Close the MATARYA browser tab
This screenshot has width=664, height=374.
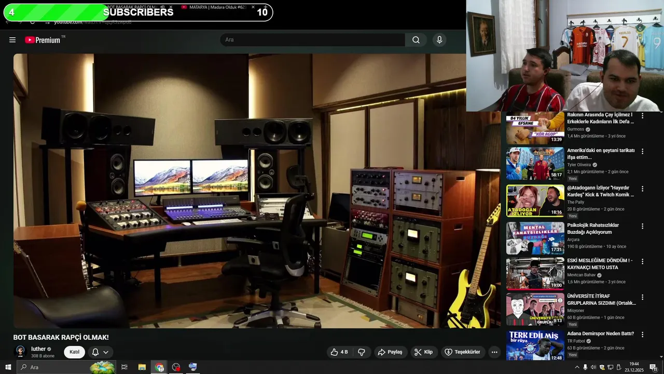pos(253,7)
